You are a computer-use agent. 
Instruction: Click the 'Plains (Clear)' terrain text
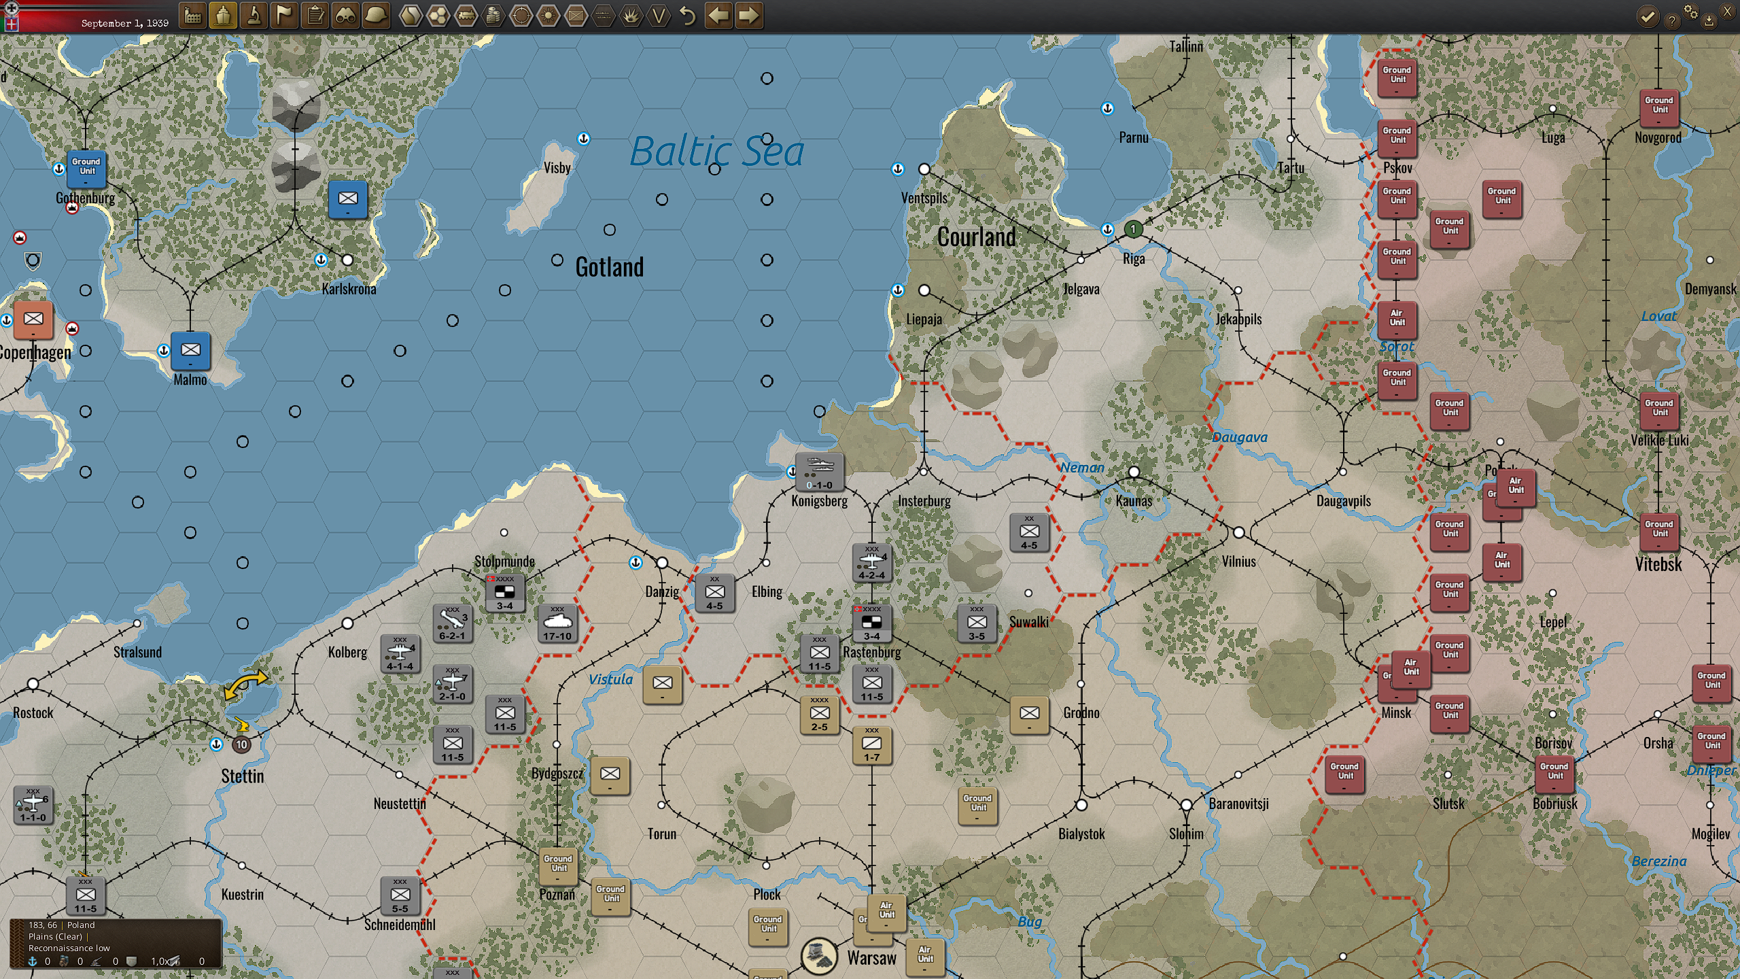pos(55,937)
